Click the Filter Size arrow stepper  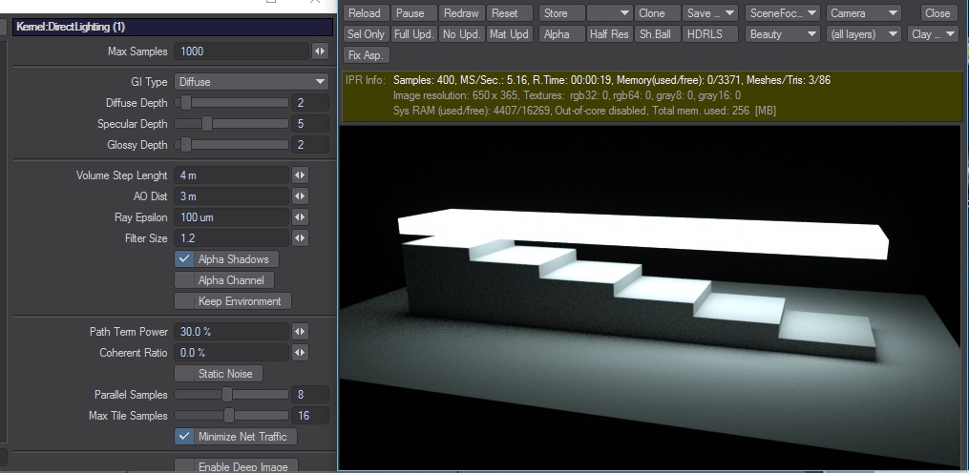(x=300, y=238)
